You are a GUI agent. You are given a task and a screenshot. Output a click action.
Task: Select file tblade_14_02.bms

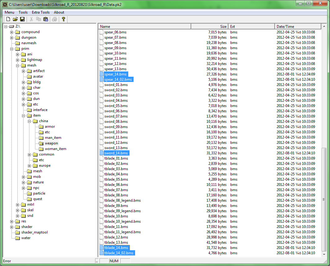pyautogui.click(x=119, y=253)
